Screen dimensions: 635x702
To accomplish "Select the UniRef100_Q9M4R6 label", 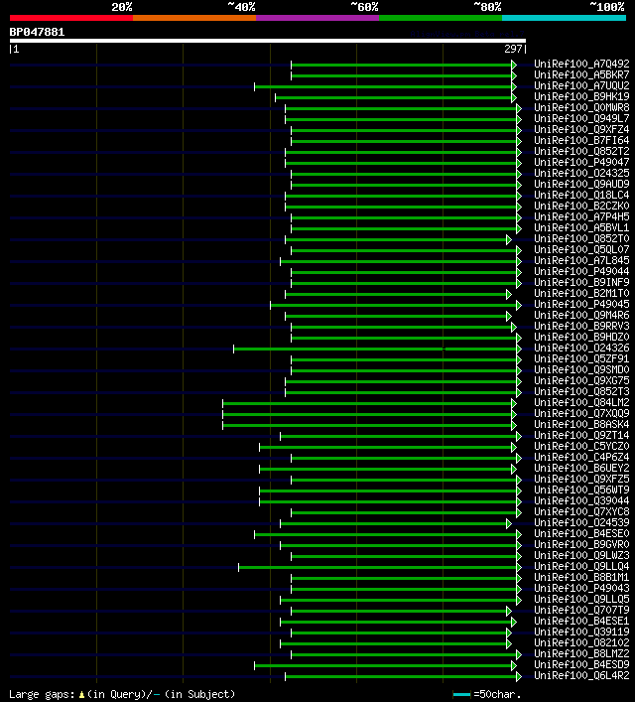I will pyautogui.click(x=581, y=315).
